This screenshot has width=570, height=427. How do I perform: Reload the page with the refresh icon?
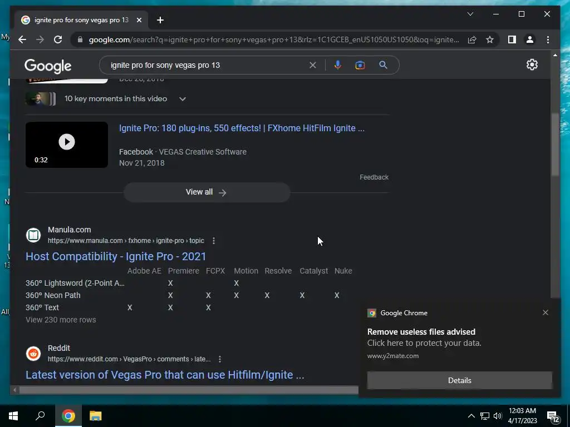point(58,39)
